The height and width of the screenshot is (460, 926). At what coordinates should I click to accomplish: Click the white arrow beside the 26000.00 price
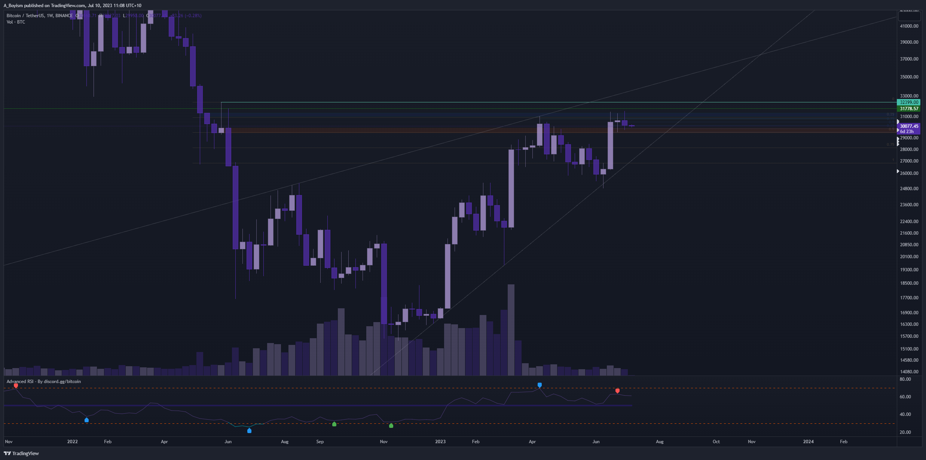coord(898,171)
